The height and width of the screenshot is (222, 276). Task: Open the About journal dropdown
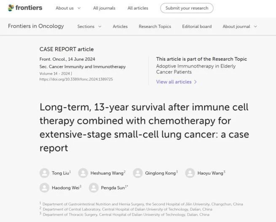coord(239,27)
